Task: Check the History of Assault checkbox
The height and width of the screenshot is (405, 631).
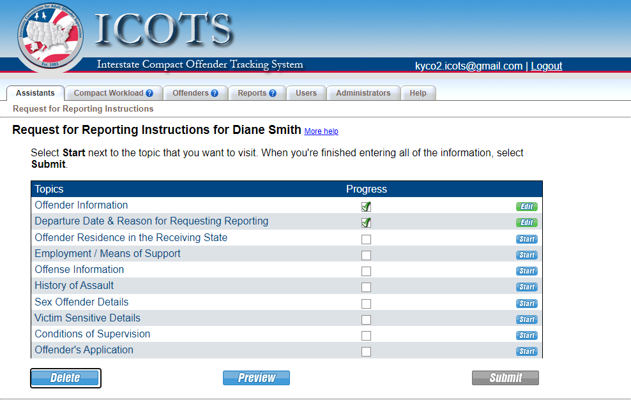Action: tap(366, 287)
